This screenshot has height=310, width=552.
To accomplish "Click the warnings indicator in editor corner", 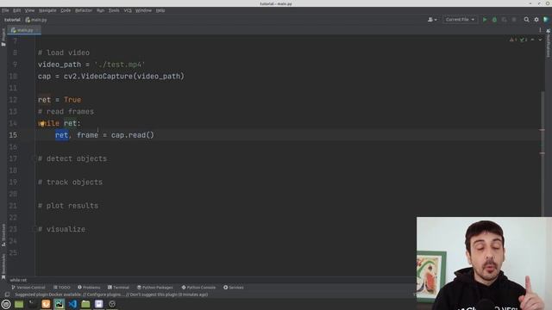I will [x=513, y=40].
